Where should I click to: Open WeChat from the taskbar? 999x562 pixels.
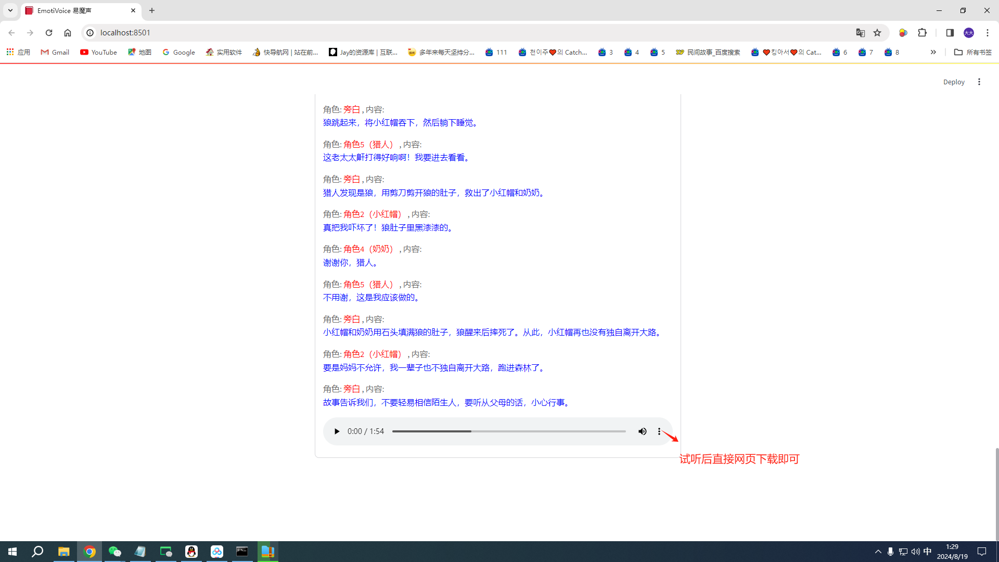[x=114, y=552]
